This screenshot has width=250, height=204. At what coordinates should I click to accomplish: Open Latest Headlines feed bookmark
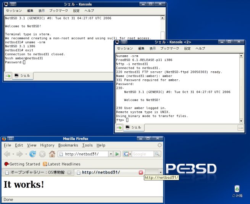(61, 164)
